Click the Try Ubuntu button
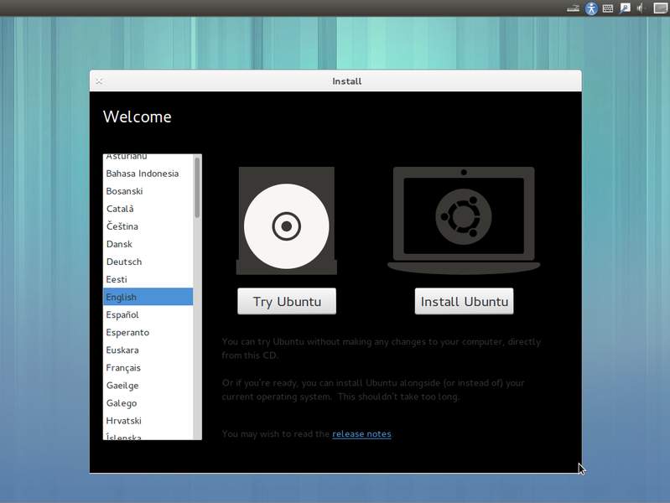 click(x=287, y=301)
